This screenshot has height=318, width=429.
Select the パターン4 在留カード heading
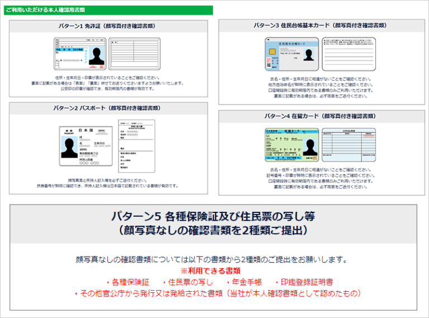(320, 116)
